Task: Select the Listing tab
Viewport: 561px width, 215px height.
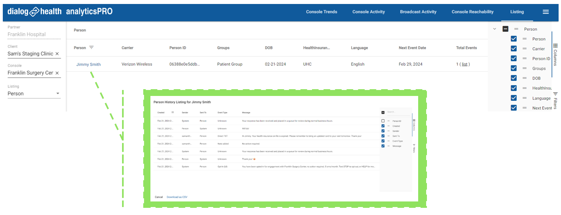Action: [x=517, y=12]
